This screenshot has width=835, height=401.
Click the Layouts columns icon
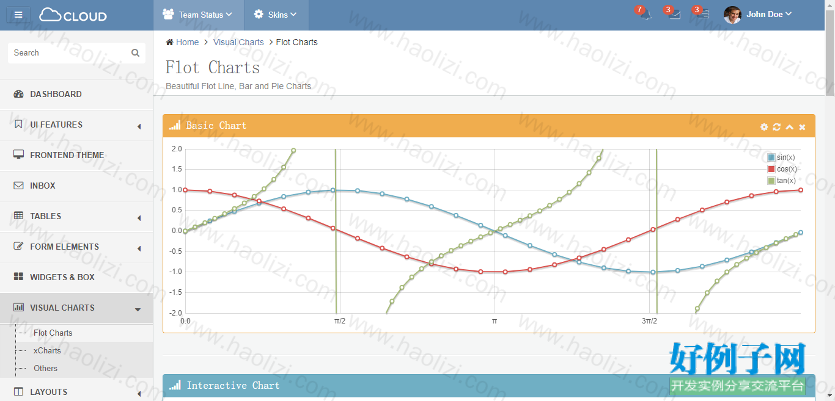18,392
